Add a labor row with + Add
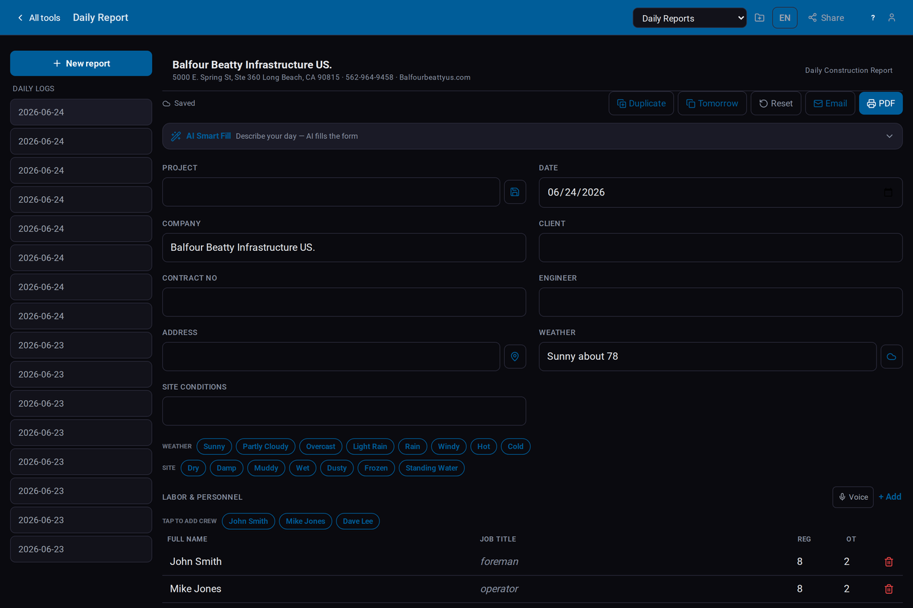Image resolution: width=913 pixels, height=608 pixels. click(890, 497)
